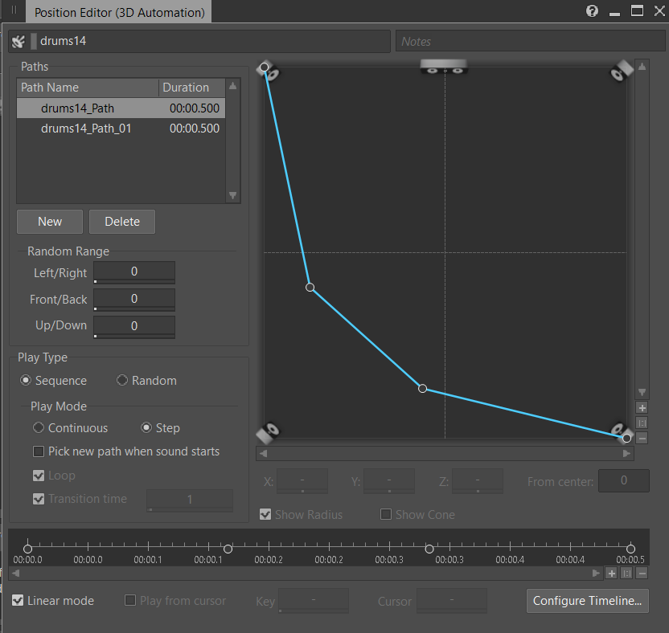Click the color tag next to drums14
Viewport: 669px width, 633px height.
point(34,41)
